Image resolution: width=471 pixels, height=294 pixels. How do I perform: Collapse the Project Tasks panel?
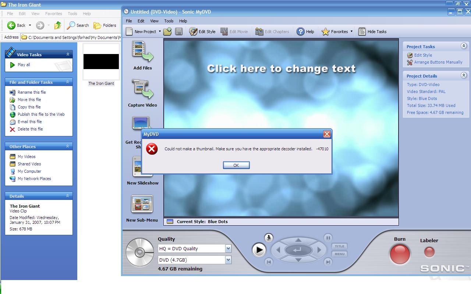tap(464, 46)
